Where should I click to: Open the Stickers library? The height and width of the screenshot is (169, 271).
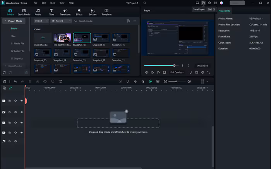pyautogui.click(x=93, y=12)
